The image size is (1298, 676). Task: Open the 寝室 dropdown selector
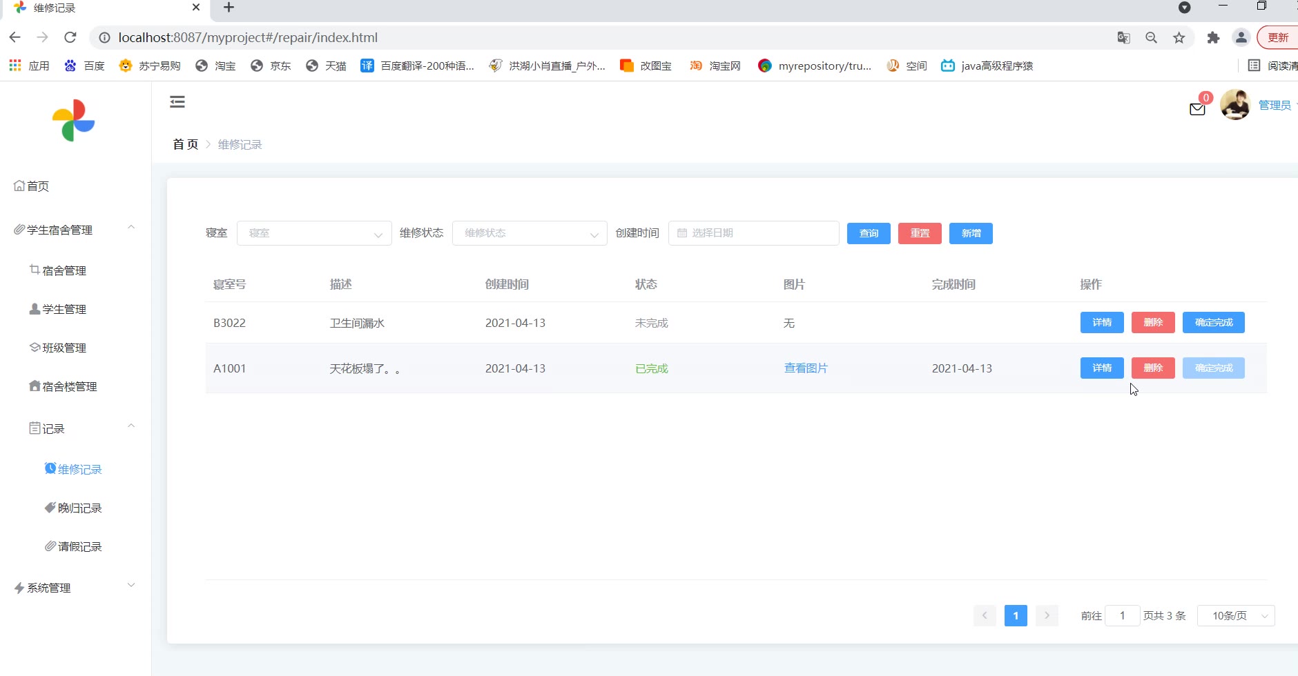(x=314, y=233)
